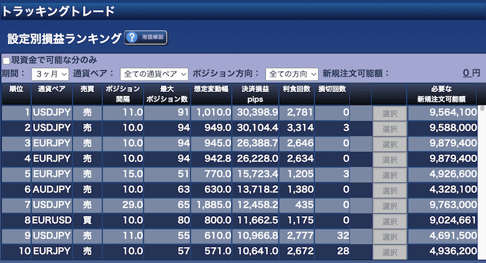Image resolution: width=486 pixels, height=263 pixels.
Task: Click the 利食回数 column header
Action: pos(296,94)
